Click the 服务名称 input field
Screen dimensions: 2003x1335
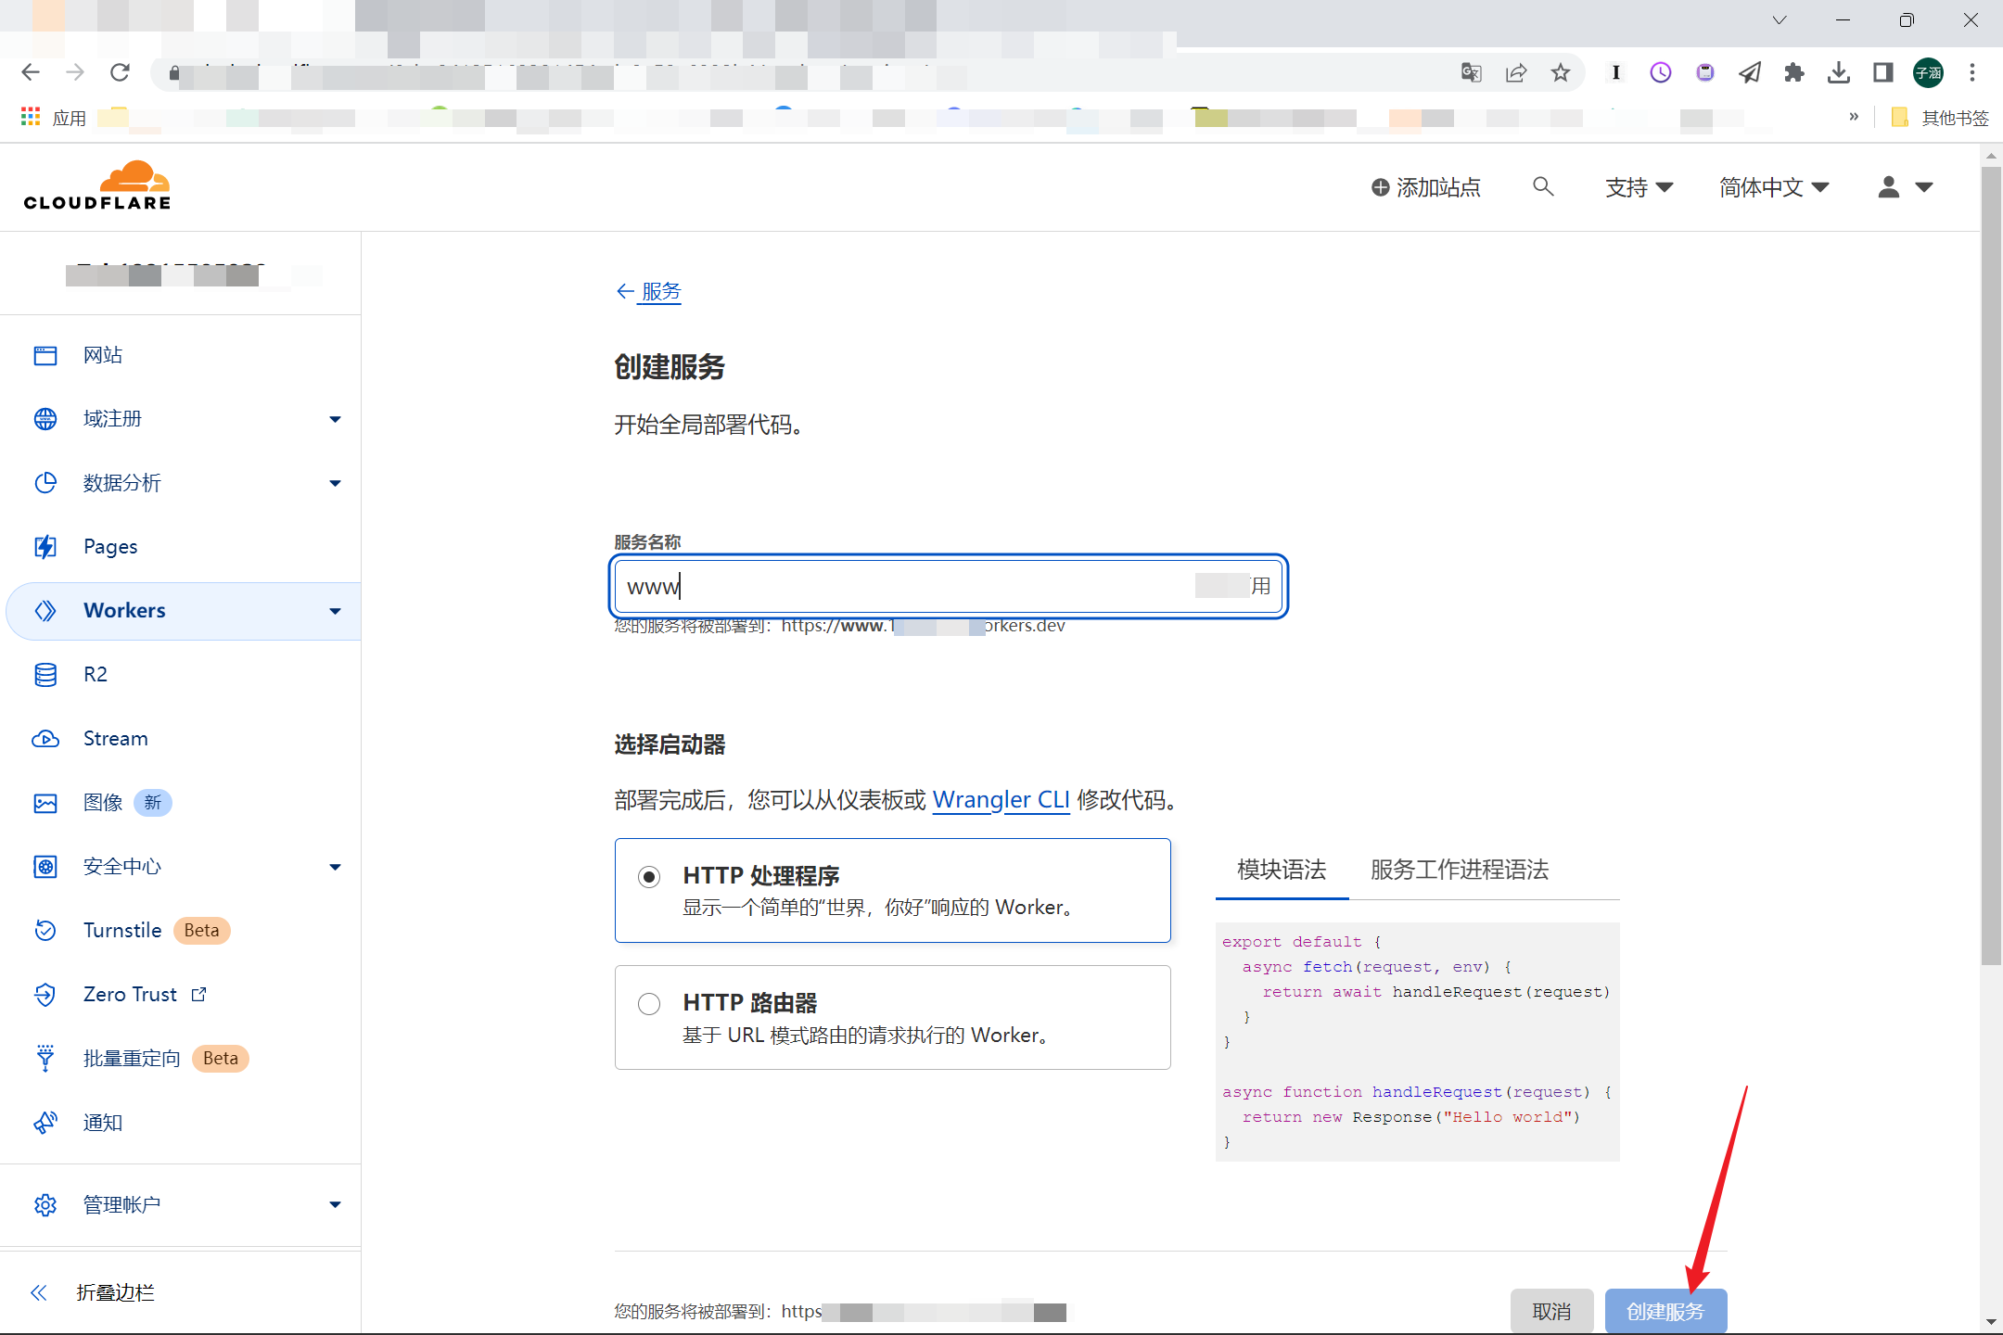point(948,586)
